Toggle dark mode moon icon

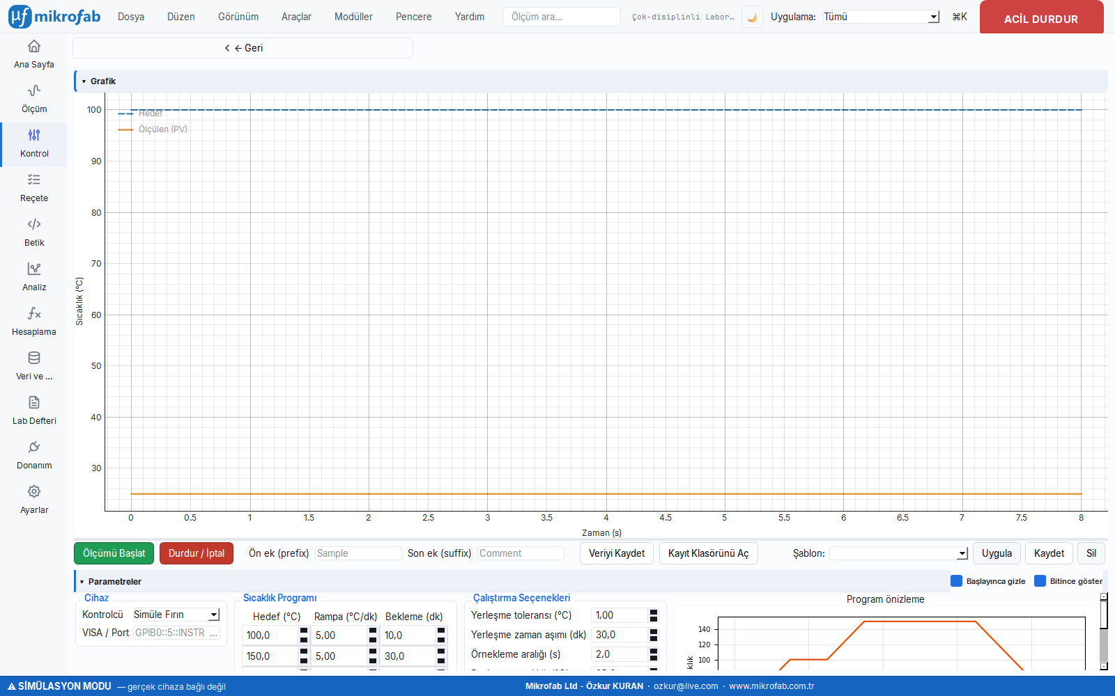point(752,17)
